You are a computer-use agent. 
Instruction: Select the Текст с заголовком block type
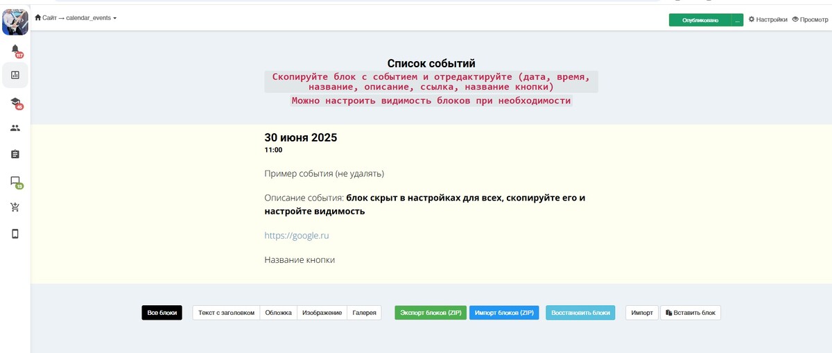226,313
